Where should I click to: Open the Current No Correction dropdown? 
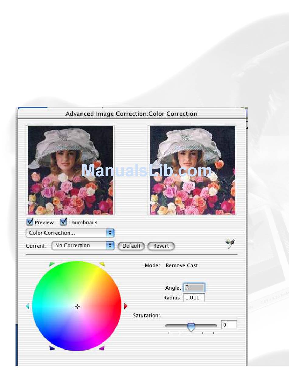(83, 246)
